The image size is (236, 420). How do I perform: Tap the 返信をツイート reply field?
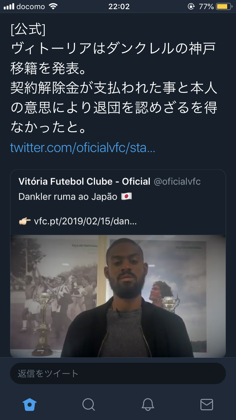pos(118,373)
